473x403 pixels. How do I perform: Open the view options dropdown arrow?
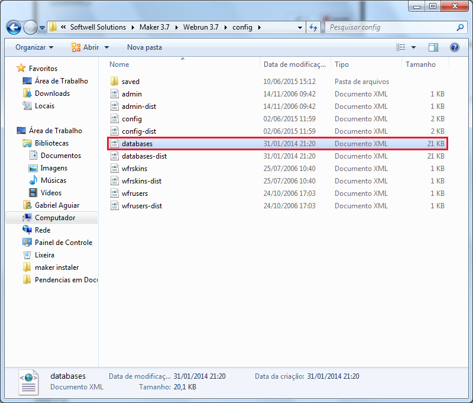click(x=414, y=47)
